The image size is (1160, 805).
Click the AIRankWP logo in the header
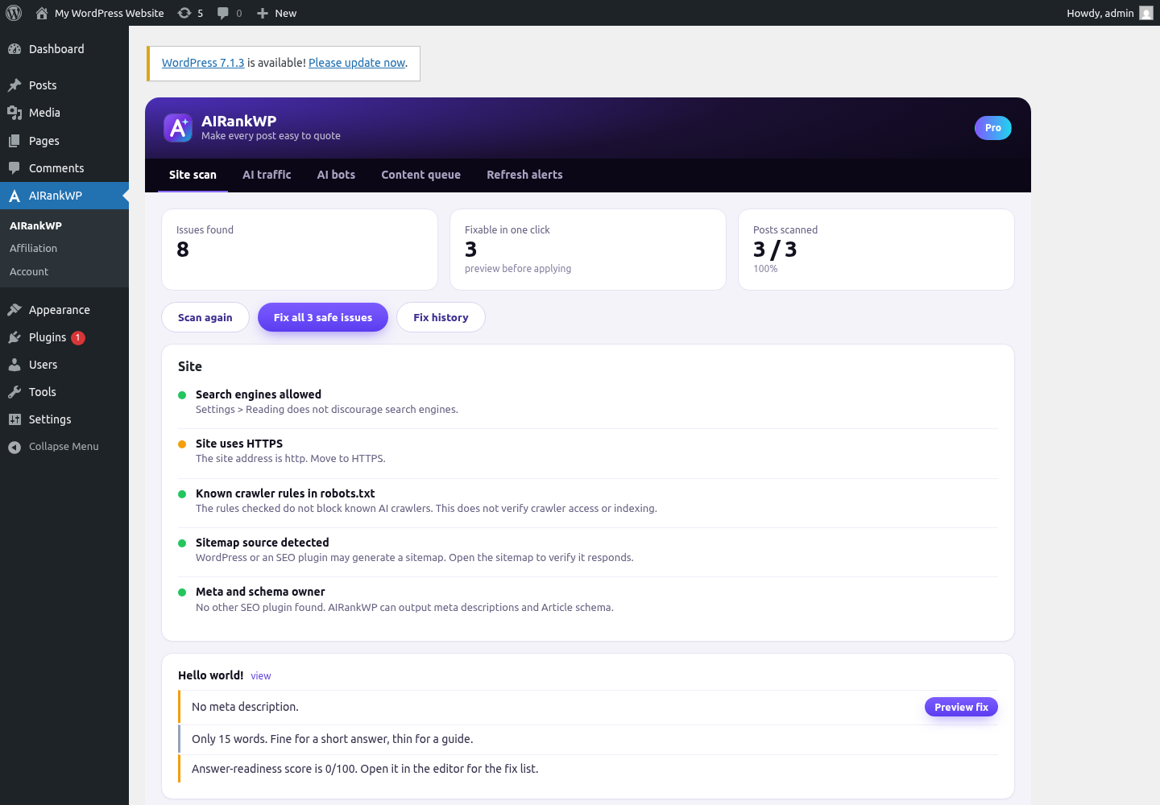click(178, 128)
